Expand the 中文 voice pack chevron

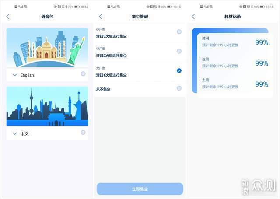coord(15,133)
